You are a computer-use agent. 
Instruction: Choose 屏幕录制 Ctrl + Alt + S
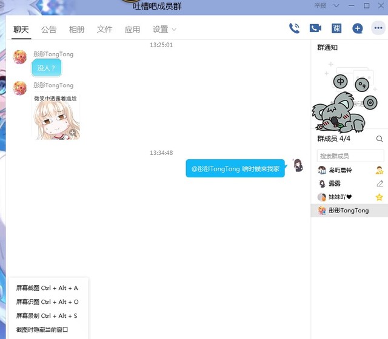click(x=47, y=316)
